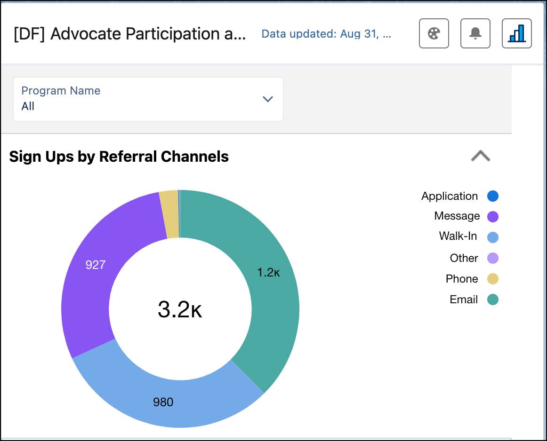Click the Sign Ups by Referral Channels heading
This screenshot has width=547, height=441.
point(119,157)
